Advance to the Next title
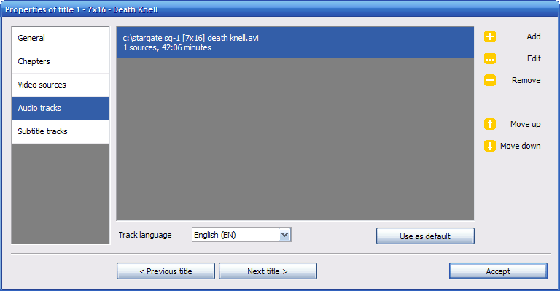The image size is (560, 291). [268, 271]
